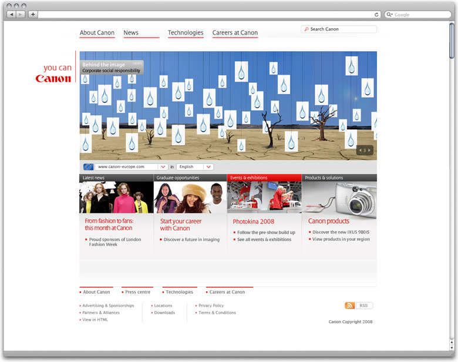
Task: Click the Canon logo
Action: (53, 79)
